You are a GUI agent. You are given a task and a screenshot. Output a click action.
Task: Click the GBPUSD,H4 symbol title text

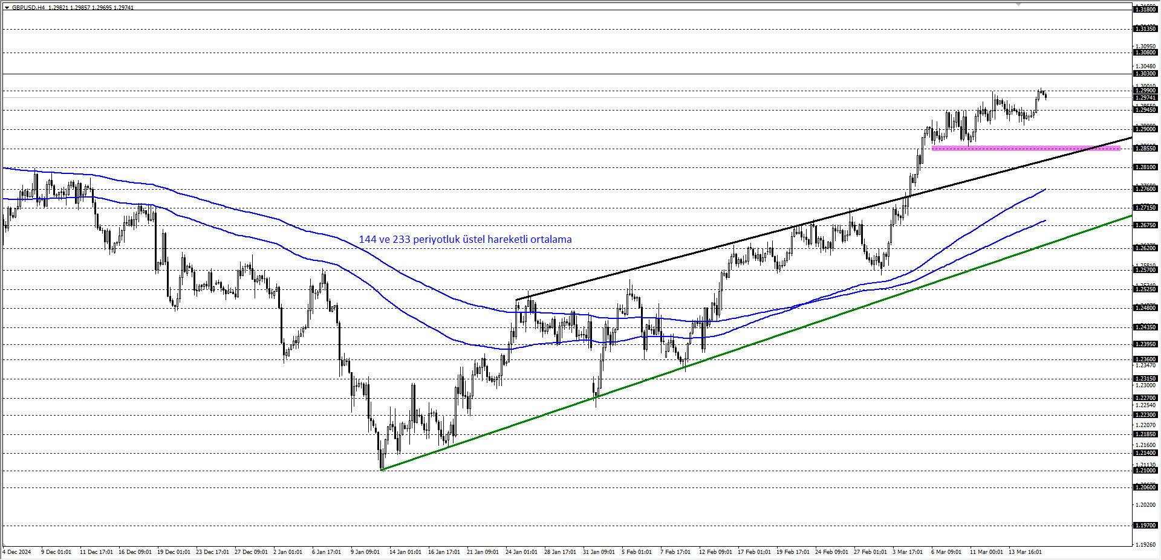point(28,8)
